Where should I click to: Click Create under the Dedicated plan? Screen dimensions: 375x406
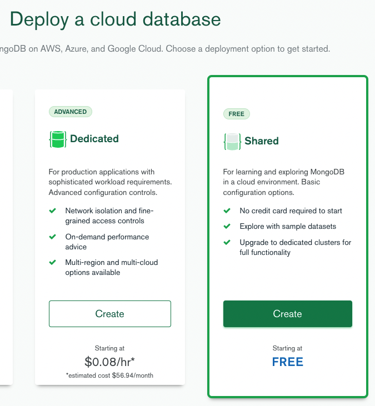tap(110, 314)
